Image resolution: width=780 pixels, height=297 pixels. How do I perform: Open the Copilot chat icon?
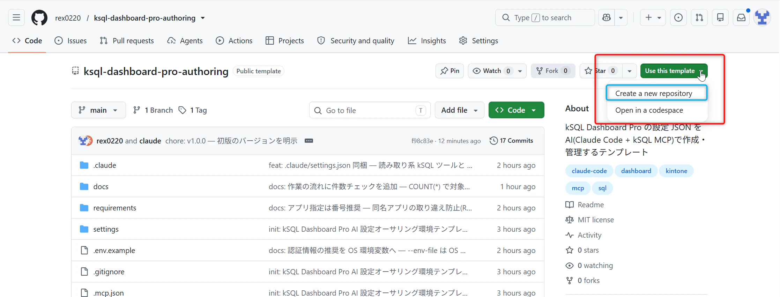607,17
